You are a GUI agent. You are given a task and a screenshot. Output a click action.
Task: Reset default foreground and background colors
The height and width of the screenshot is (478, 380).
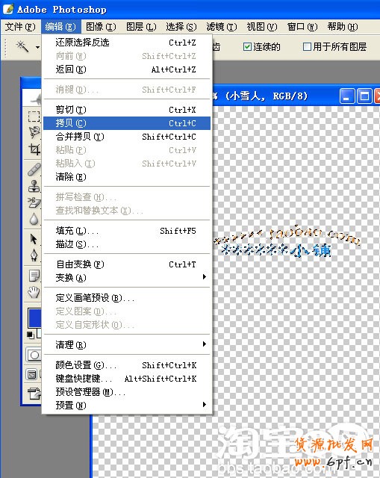[30, 335]
